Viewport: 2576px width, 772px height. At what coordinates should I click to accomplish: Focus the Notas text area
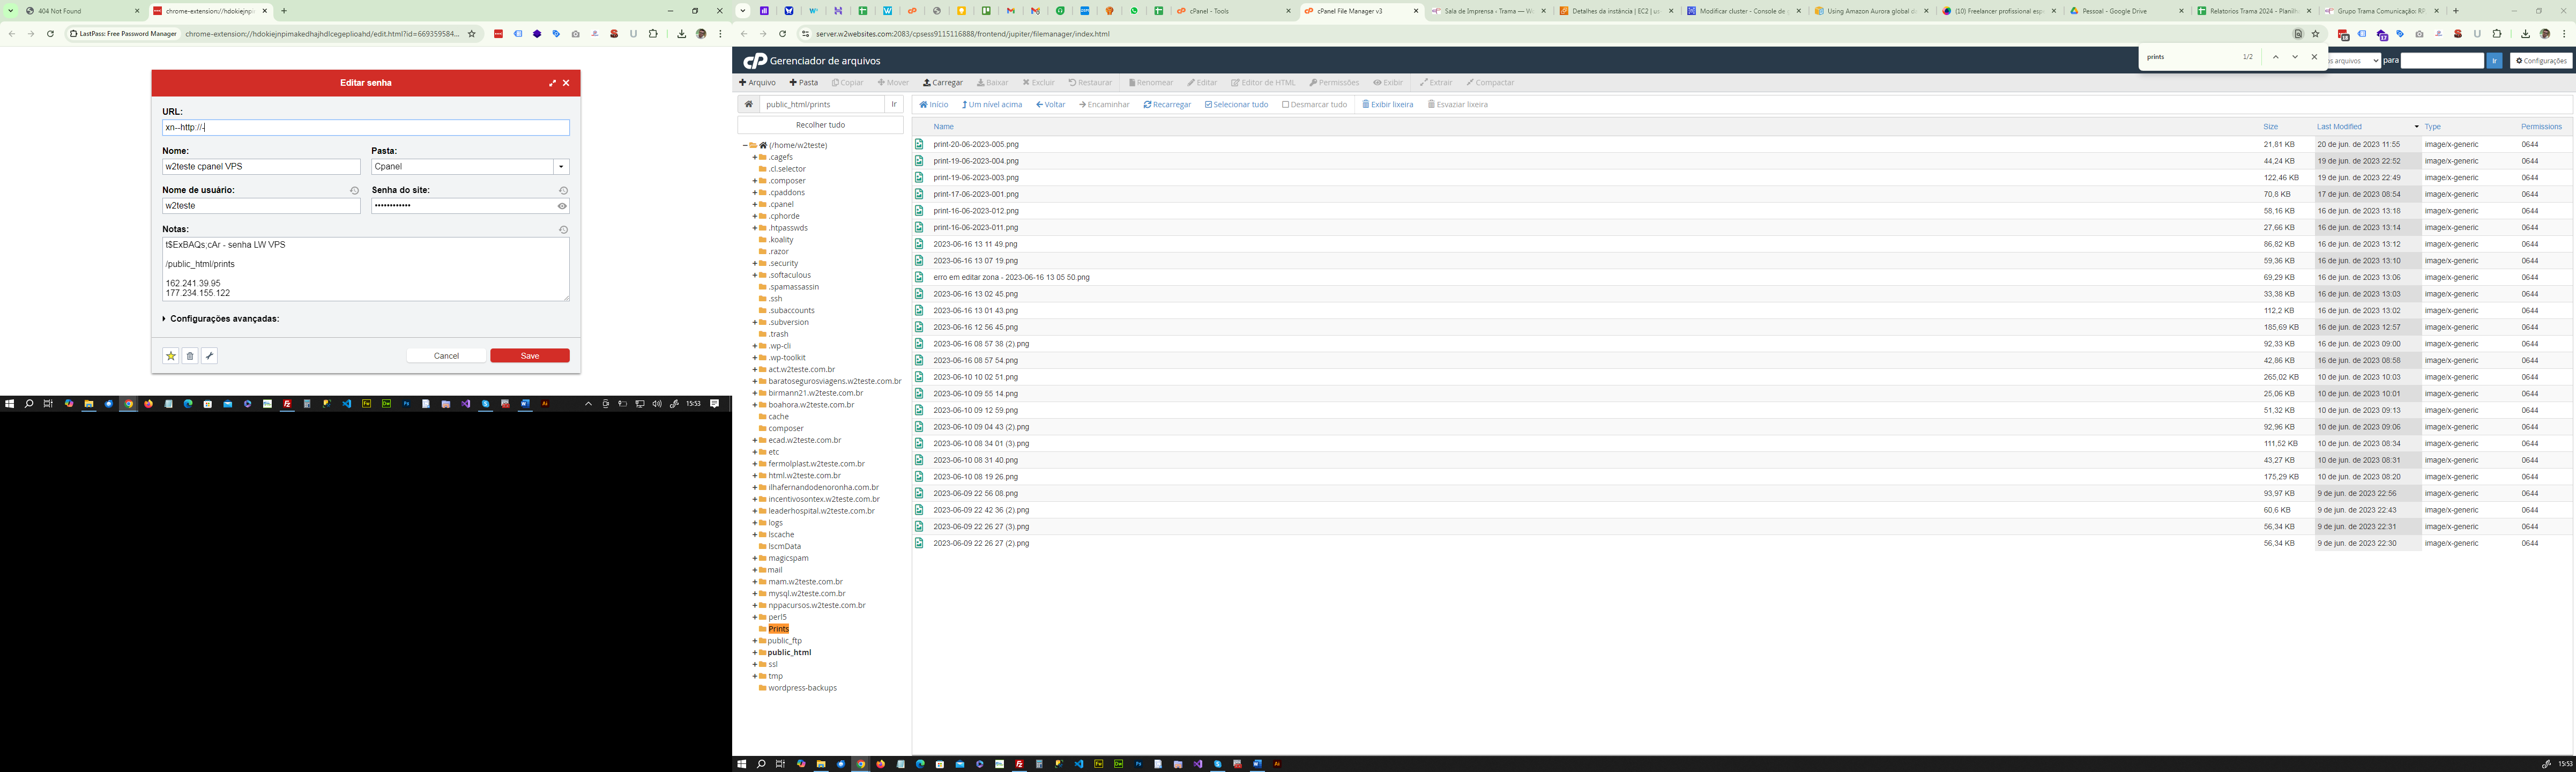(x=366, y=269)
